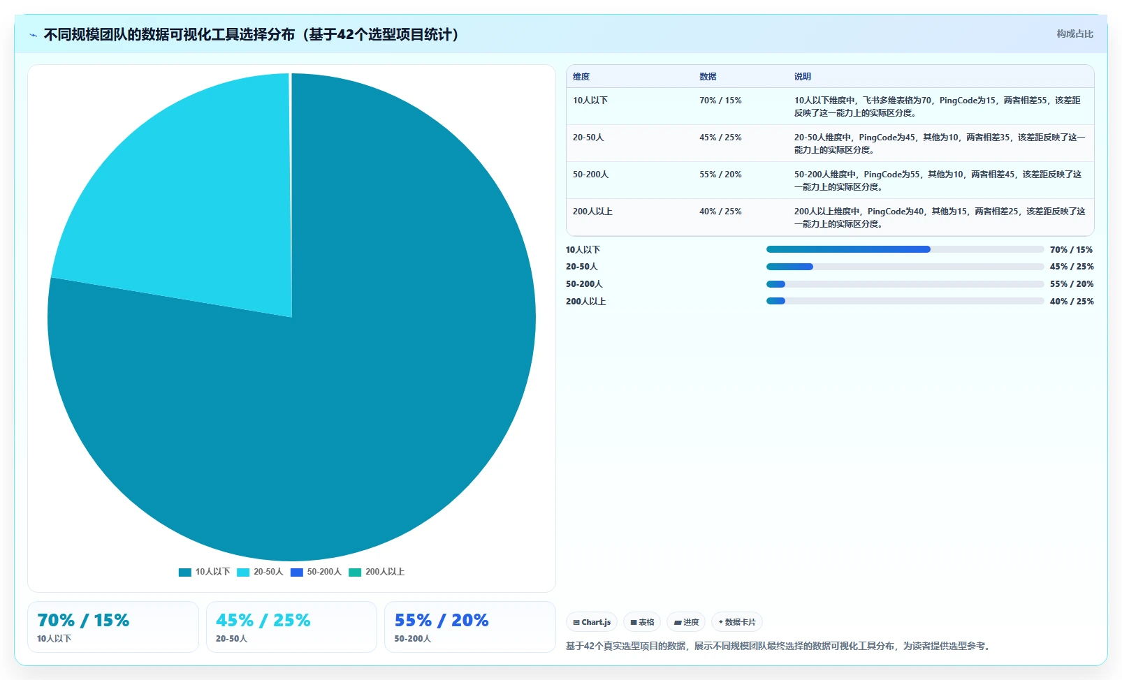Click the 40% / 25% progress value label
1122x680 pixels.
click(1072, 302)
